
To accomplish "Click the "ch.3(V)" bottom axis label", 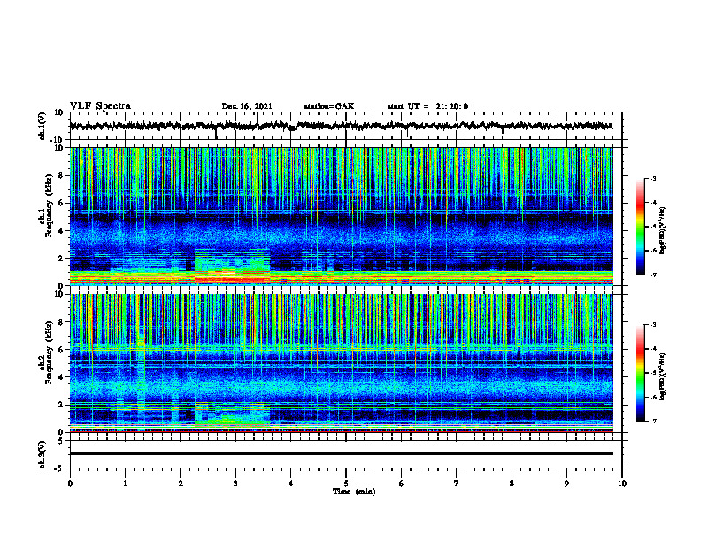I will [x=42, y=455].
